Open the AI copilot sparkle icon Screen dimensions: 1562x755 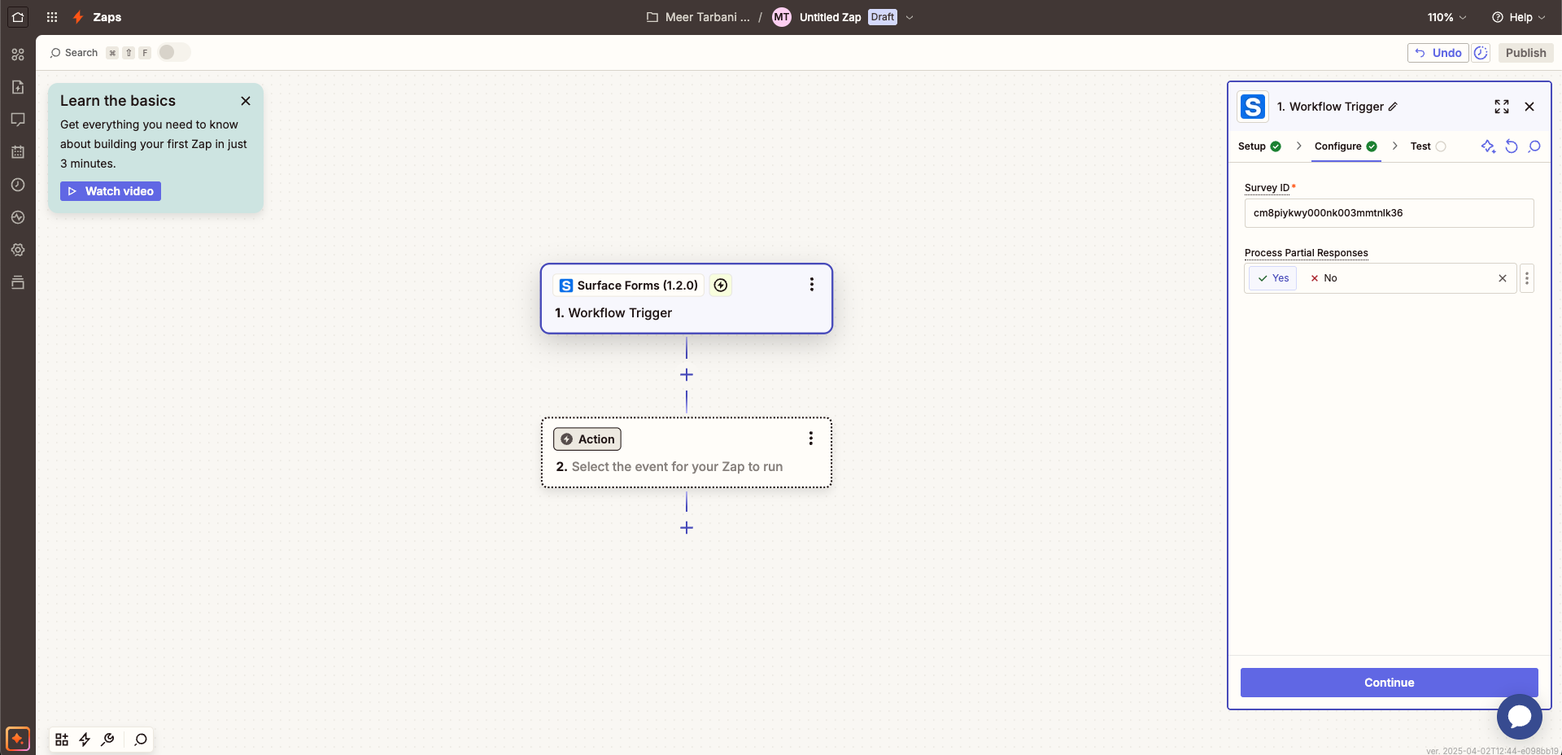coord(18,739)
